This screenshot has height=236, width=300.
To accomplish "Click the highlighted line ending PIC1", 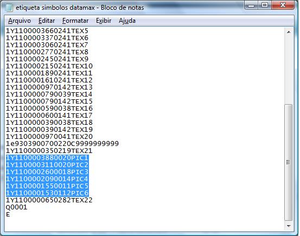I will pos(47,158).
